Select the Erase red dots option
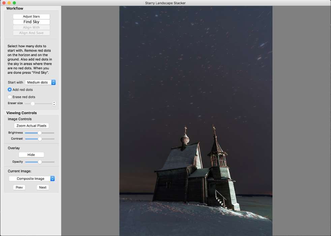This screenshot has height=236, width=331. point(10,97)
